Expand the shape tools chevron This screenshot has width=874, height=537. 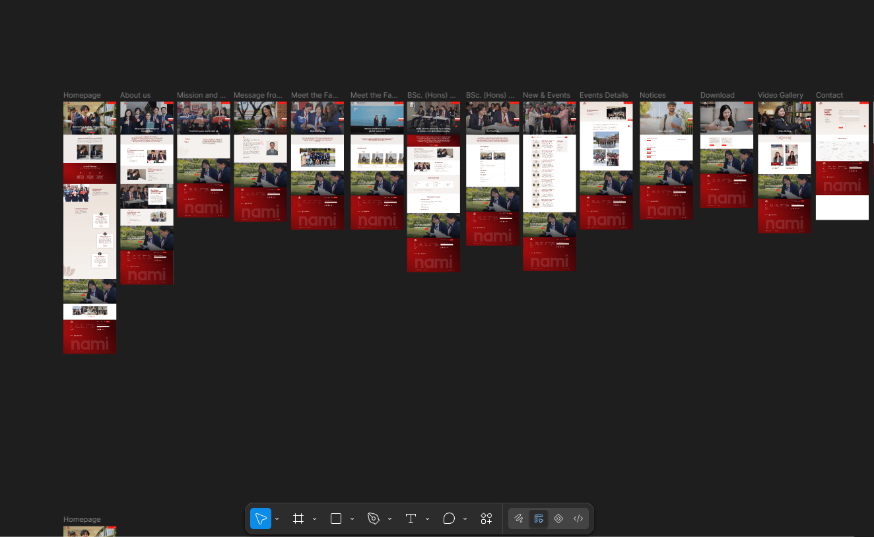click(352, 519)
